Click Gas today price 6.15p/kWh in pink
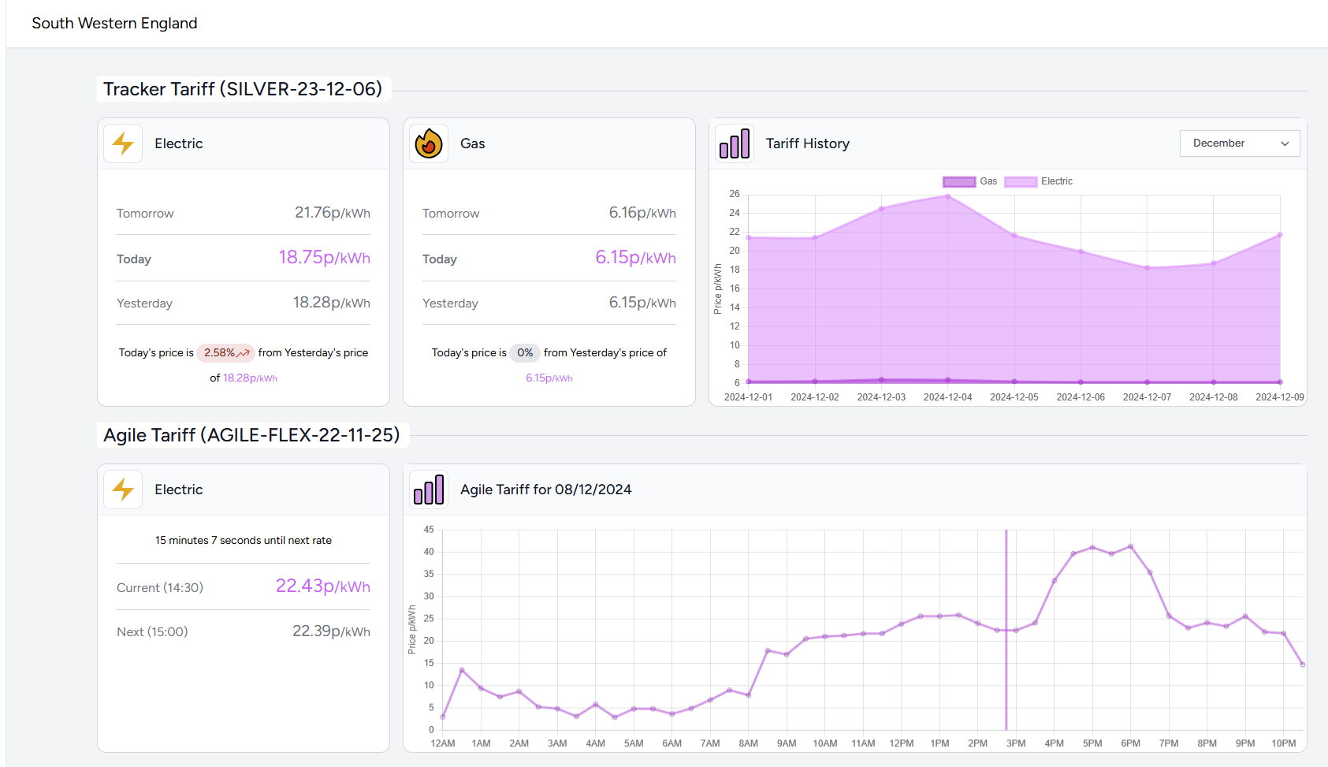1328x767 pixels. coord(635,258)
